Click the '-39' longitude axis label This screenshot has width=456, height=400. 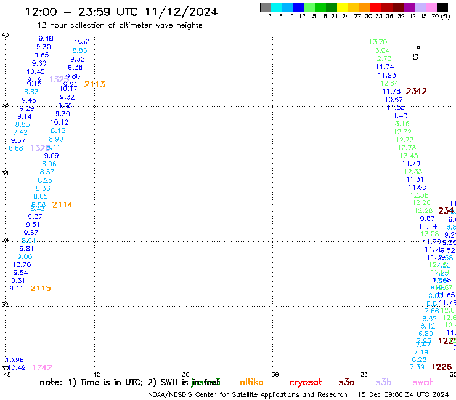point(184,374)
